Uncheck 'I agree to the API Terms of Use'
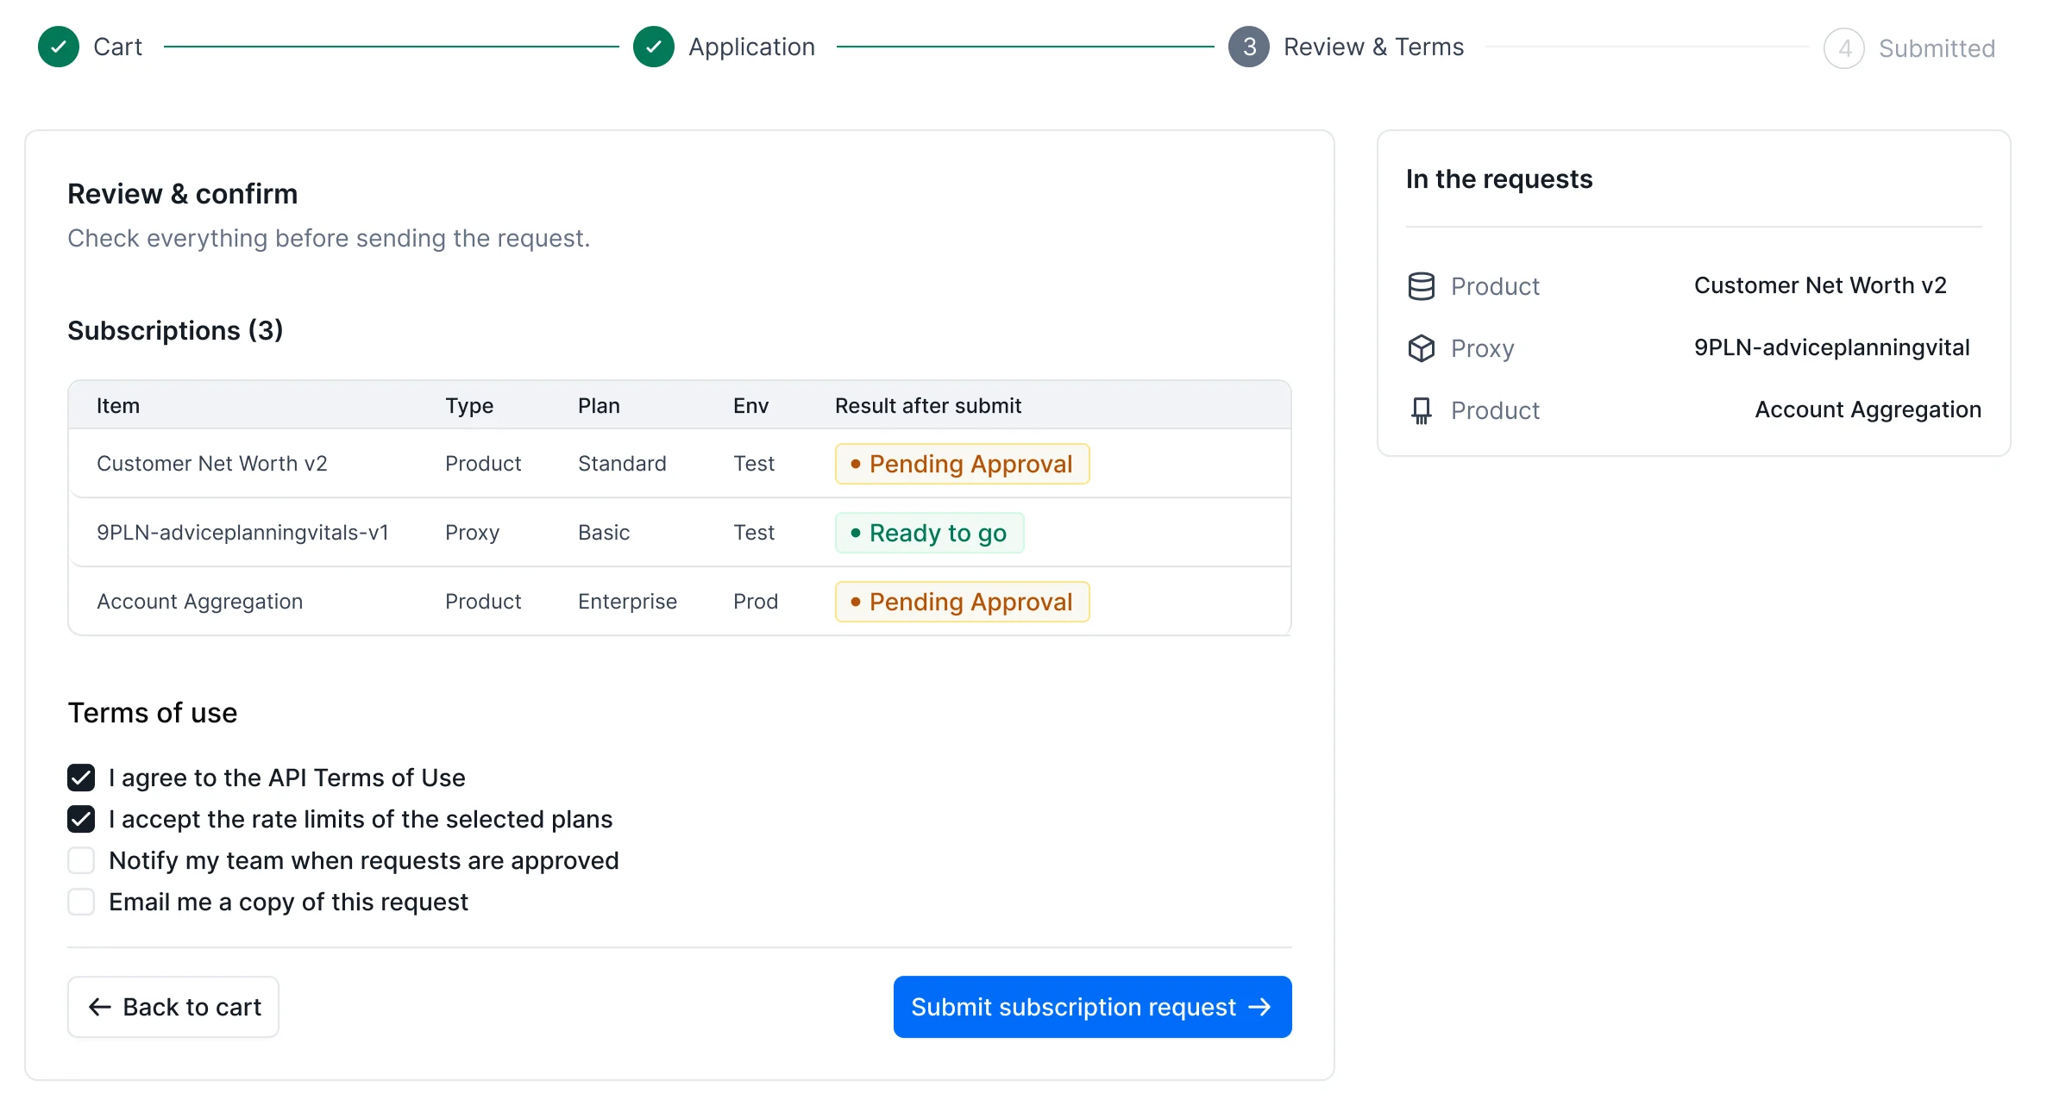This screenshot has height=1112, width=2053. click(x=81, y=778)
